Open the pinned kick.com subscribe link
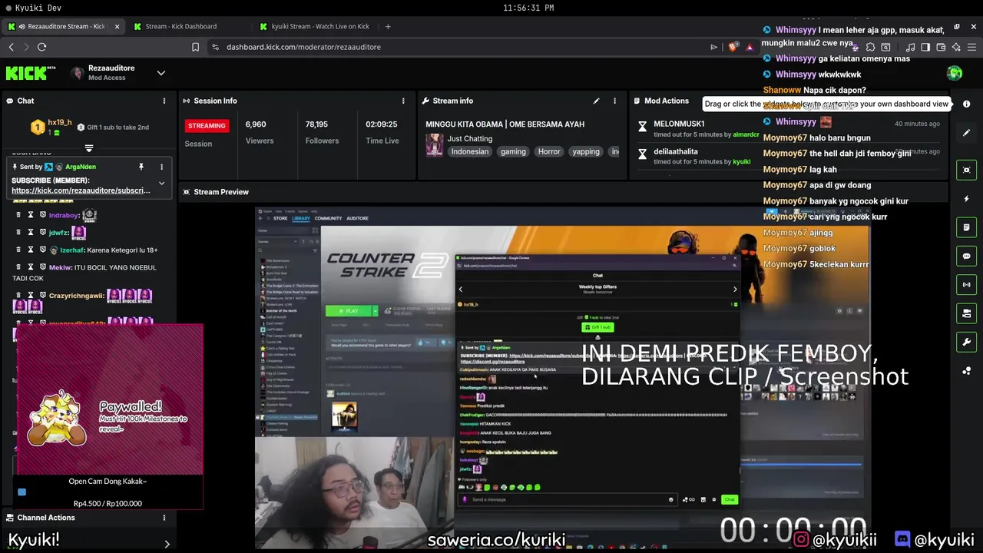Viewport: 983px width, 553px height. click(x=81, y=190)
